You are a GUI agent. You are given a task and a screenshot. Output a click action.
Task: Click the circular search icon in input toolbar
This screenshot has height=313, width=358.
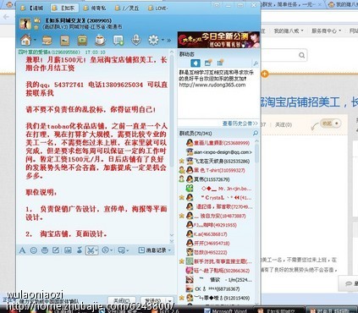pyautogui.click(x=106, y=250)
